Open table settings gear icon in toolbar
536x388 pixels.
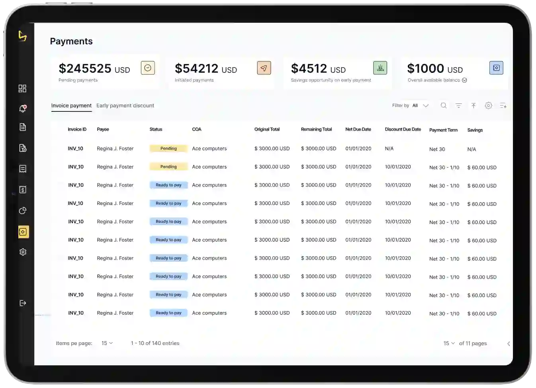(488, 105)
